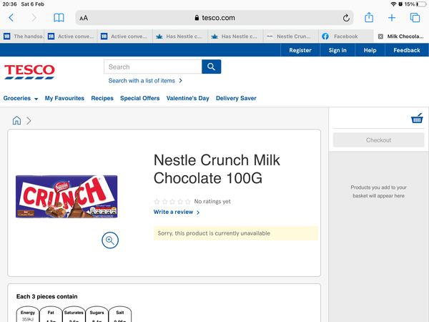Open the Safari bookmarks book icon

point(59,18)
